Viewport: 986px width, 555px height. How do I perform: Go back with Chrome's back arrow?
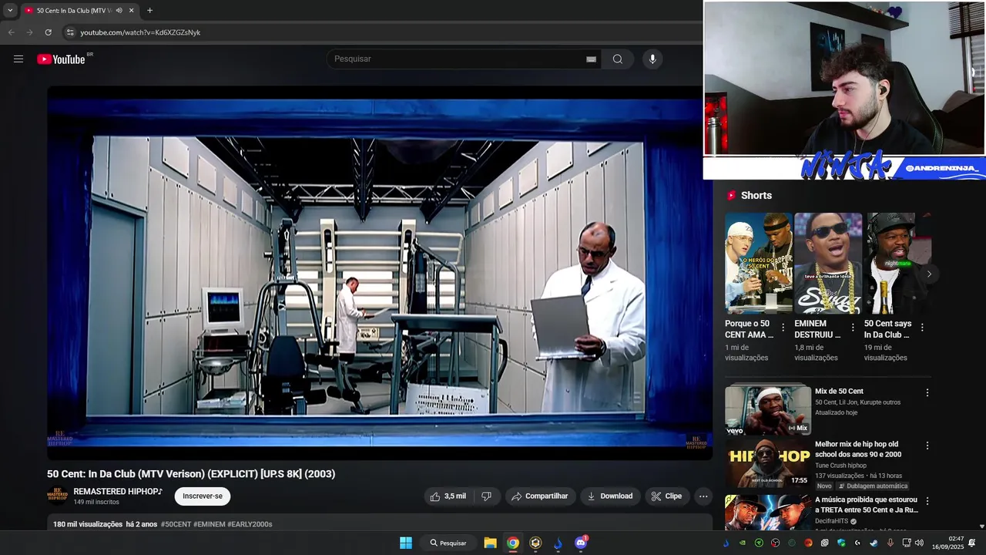tap(11, 32)
